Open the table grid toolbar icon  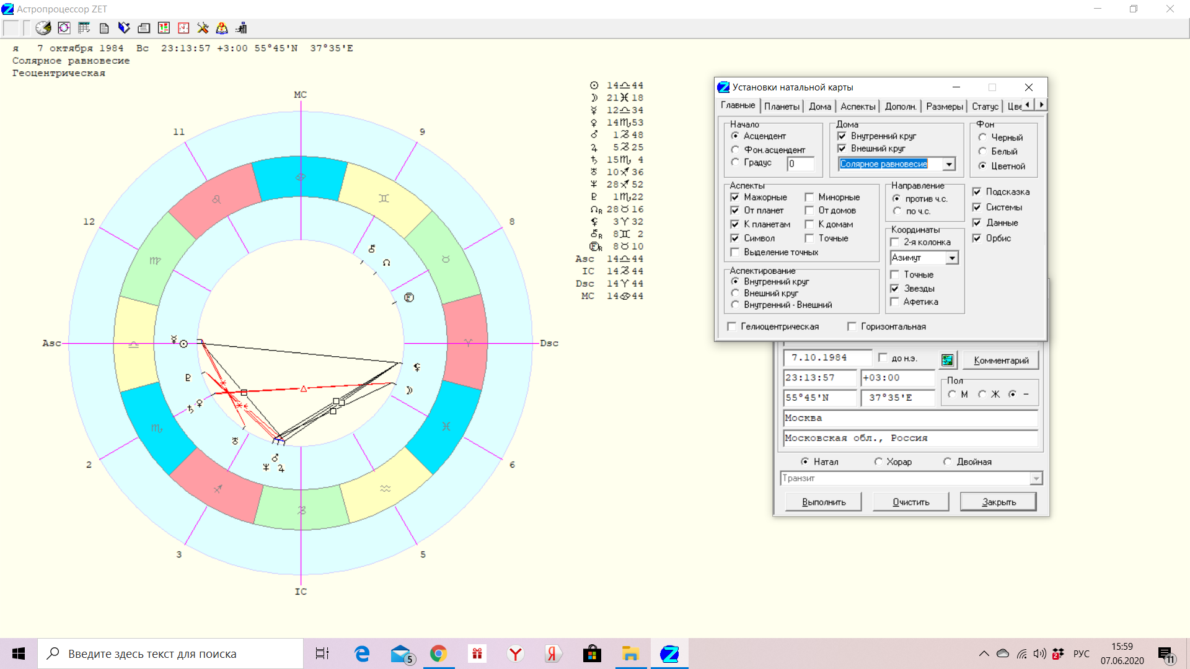coord(84,28)
